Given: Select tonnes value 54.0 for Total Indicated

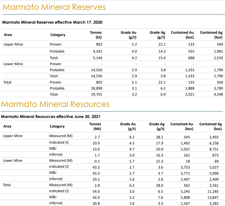Looking at the screenshot, I should [x=96, y=191].
